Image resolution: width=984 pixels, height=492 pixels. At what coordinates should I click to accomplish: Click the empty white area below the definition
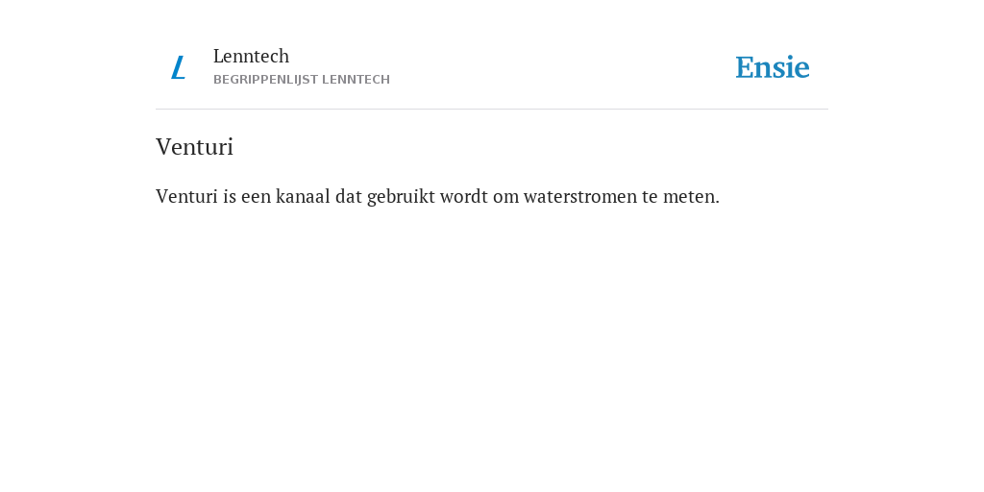[492, 345]
